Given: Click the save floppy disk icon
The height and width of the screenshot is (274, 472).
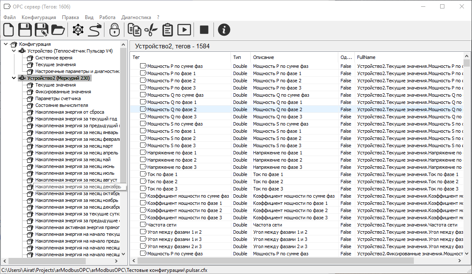Looking at the screenshot, I should coord(25,30).
